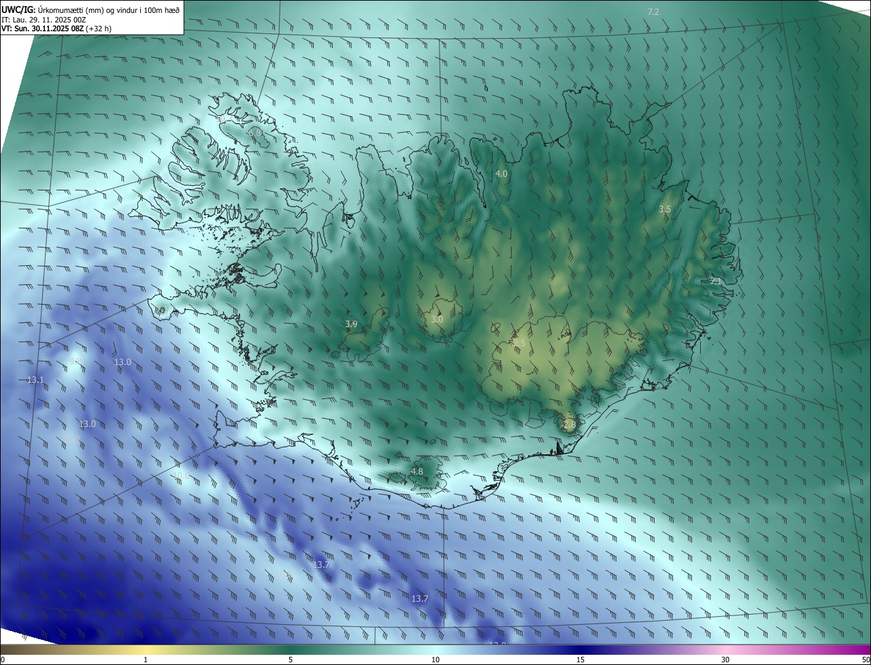Select the 7.2 value near the map's top edge
The height and width of the screenshot is (665, 871).
pyautogui.click(x=653, y=12)
